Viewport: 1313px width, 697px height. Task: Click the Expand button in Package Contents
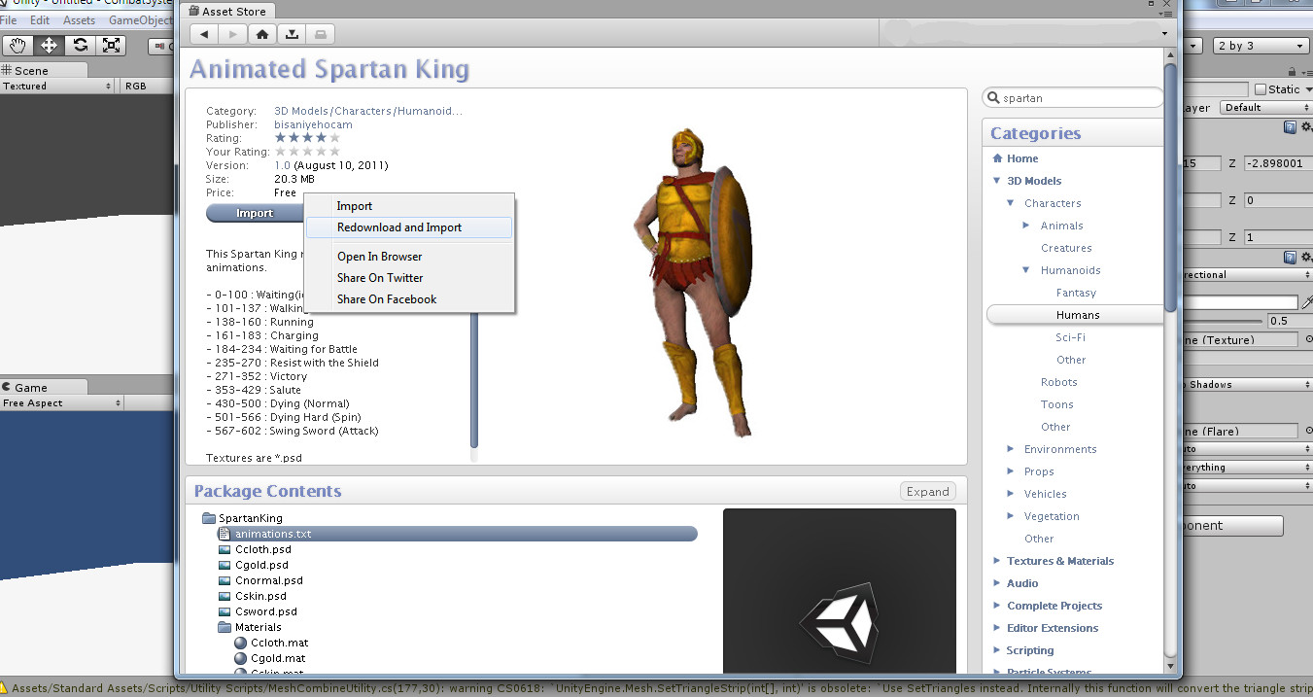pos(927,492)
